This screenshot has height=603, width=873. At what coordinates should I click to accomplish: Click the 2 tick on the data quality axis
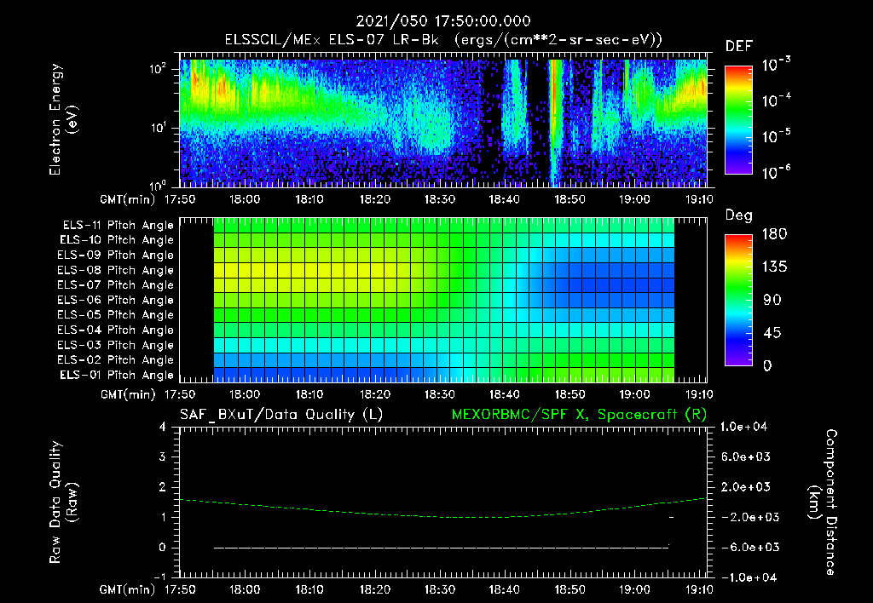pyautogui.click(x=163, y=487)
